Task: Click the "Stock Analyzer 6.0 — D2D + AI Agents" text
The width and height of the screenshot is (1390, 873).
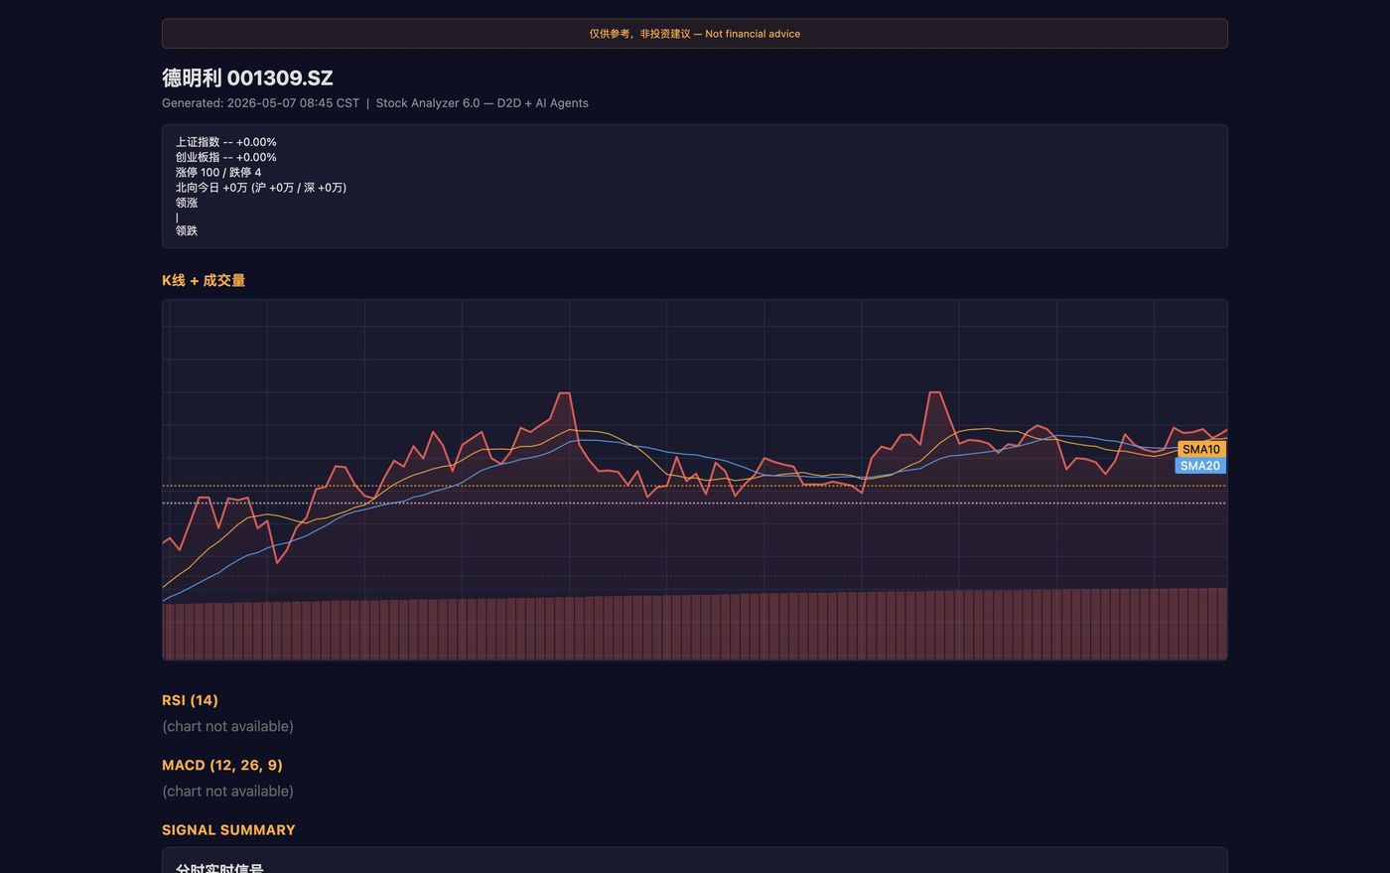Action: [x=482, y=103]
